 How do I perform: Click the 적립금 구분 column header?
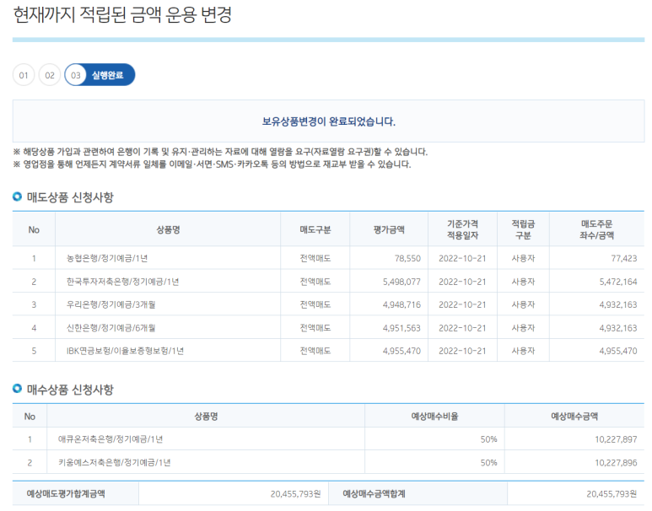(x=523, y=229)
